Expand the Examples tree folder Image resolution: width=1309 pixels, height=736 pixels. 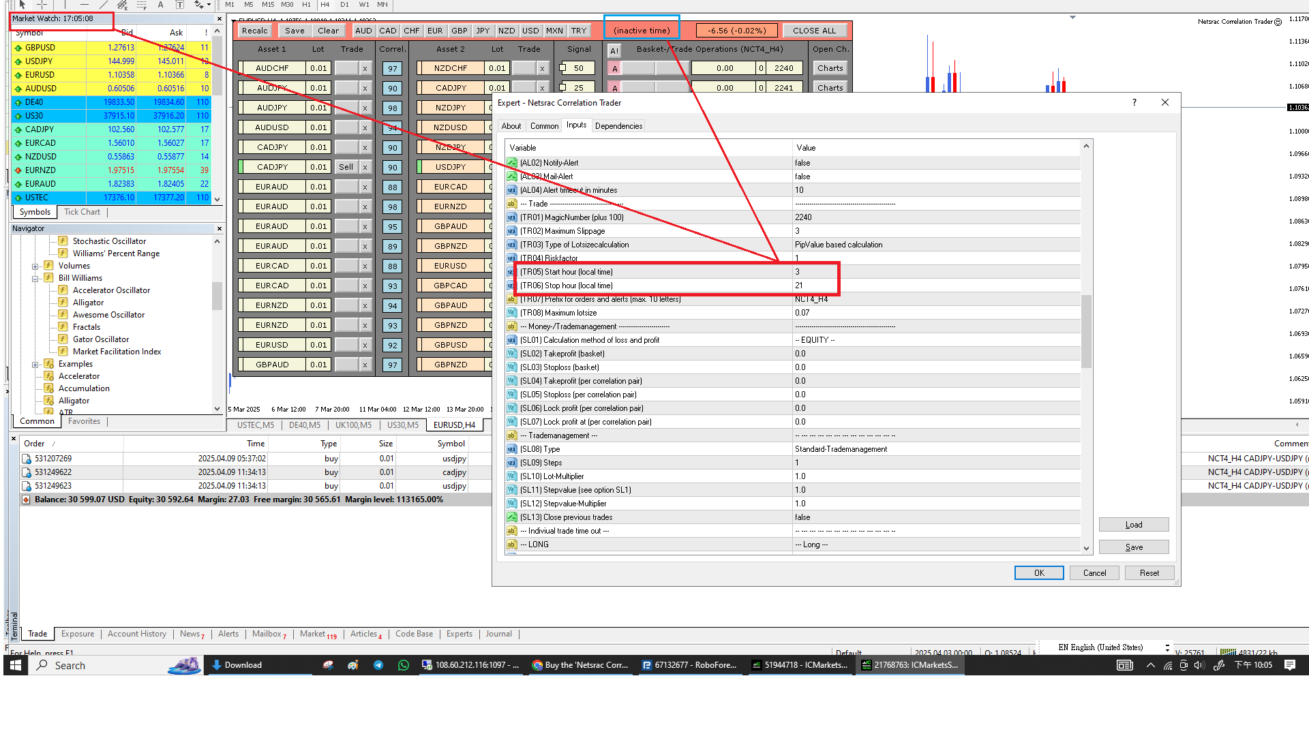(x=35, y=365)
